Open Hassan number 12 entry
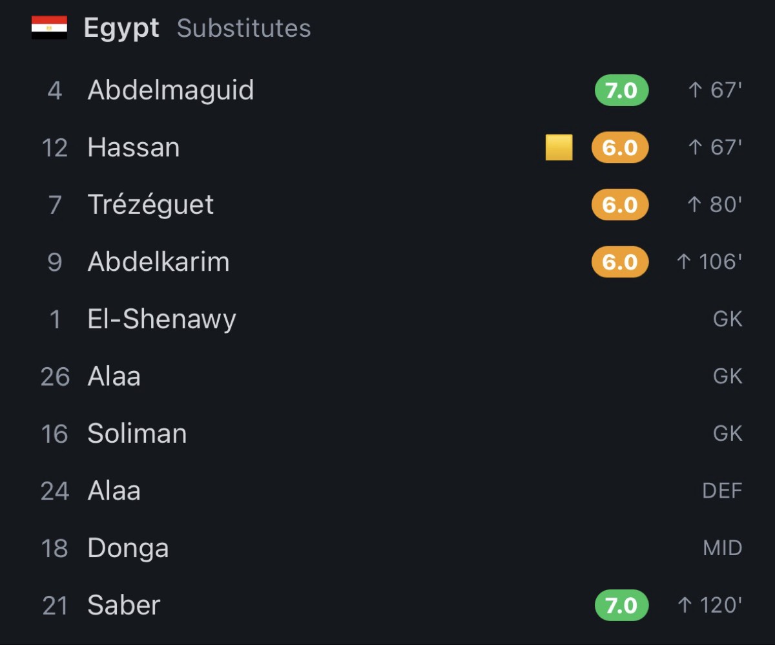 click(387, 147)
